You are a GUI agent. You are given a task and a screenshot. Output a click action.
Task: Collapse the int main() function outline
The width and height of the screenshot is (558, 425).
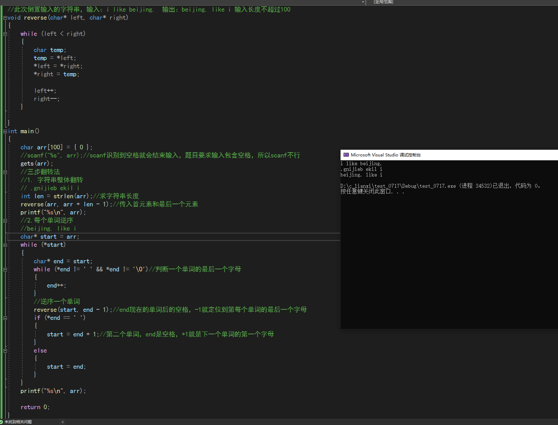[5, 131]
